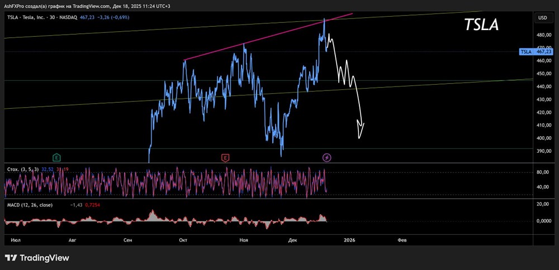This screenshot has height=270, width=559.
Task: Click the Фев time axis label
Action: coord(402,240)
